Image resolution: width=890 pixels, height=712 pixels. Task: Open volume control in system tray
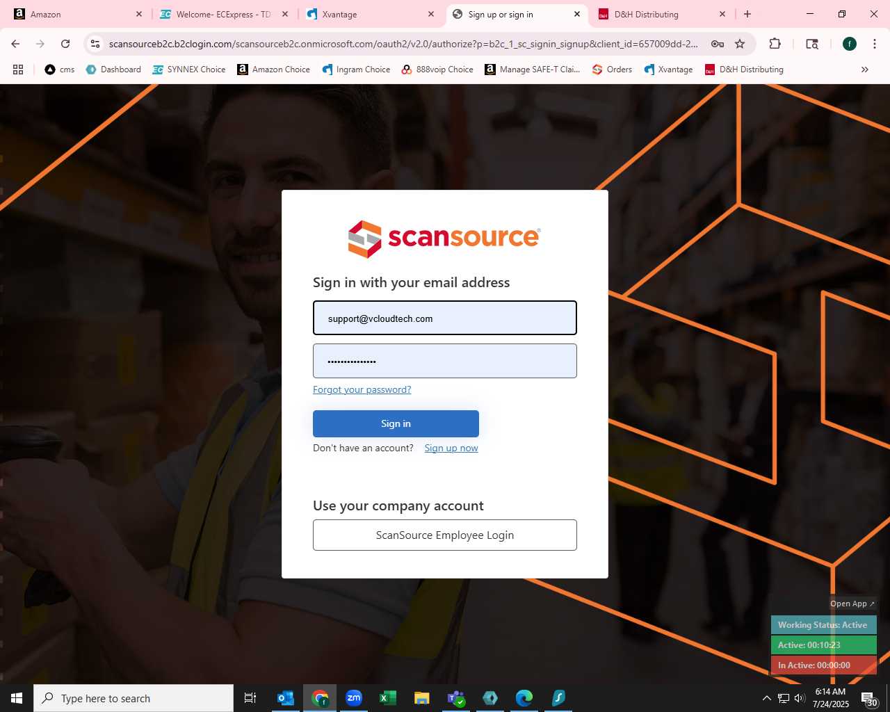point(800,698)
